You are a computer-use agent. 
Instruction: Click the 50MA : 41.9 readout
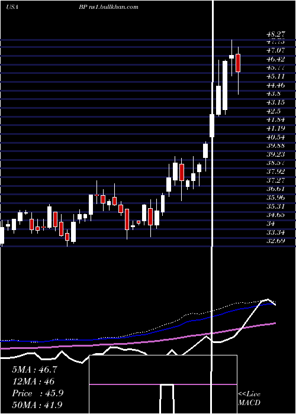37,405
